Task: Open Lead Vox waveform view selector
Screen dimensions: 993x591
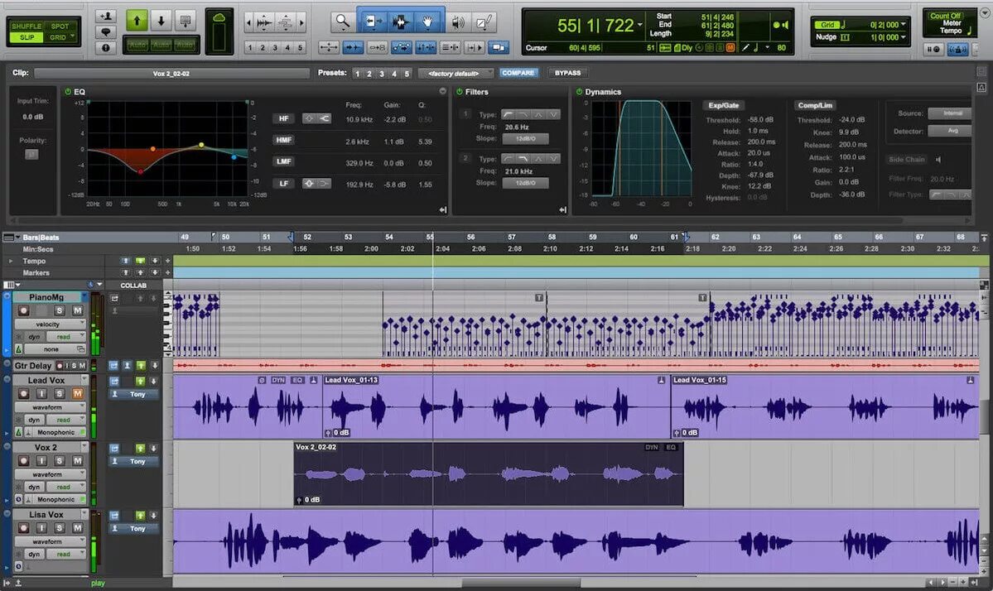Action: pyautogui.click(x=51, y=407)
